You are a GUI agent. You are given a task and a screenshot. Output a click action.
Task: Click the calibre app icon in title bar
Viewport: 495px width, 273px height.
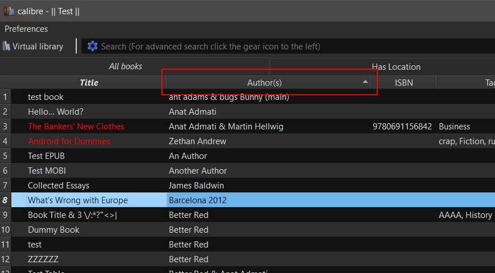click(9, 11)
